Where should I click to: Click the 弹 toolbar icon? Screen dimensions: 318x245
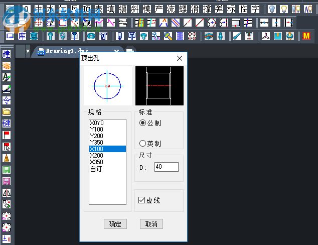click(x=219, y=9)
